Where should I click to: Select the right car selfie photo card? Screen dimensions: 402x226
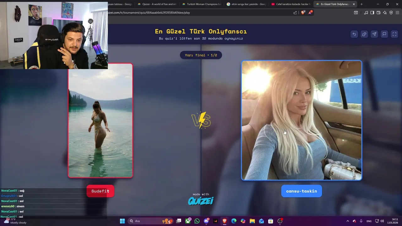pyautogui.click(x=301, y=120)
